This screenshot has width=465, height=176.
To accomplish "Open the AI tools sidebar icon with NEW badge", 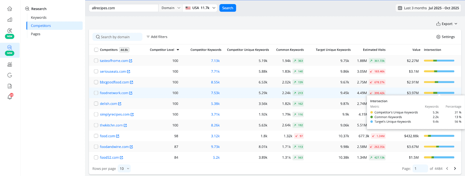I will [x=10, y=30].
